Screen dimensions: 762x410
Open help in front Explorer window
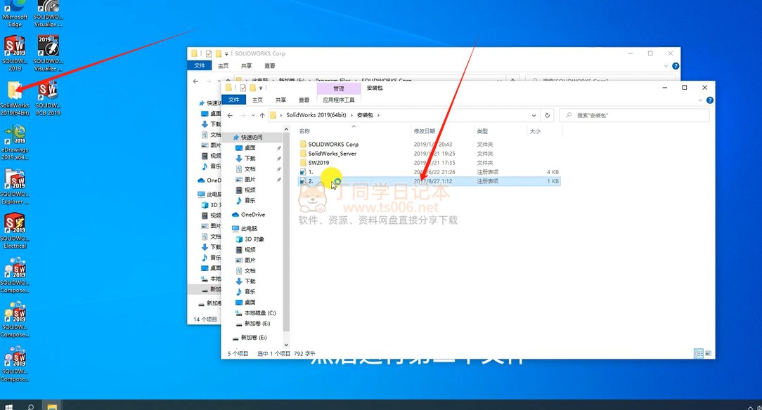710,100
